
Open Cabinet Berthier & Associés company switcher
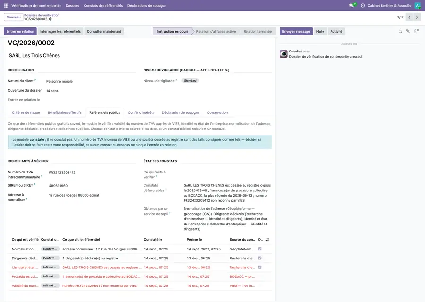[389, 5]
